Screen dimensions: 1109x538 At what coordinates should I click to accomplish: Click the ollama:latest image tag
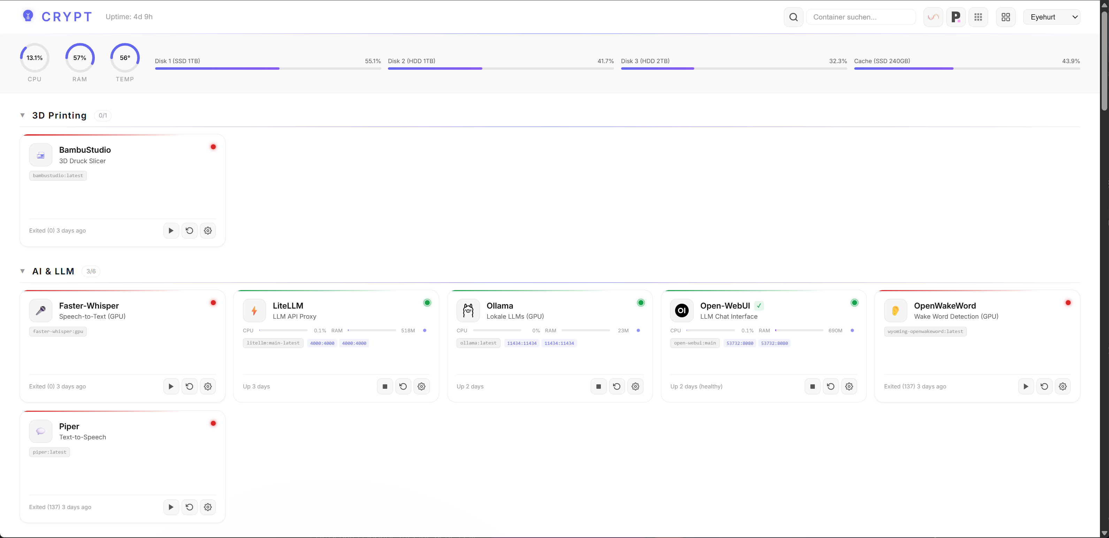pyautogui.click(x=478, y=343)
